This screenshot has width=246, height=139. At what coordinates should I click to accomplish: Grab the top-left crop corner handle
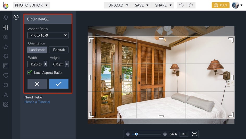(x=91, y=40)
